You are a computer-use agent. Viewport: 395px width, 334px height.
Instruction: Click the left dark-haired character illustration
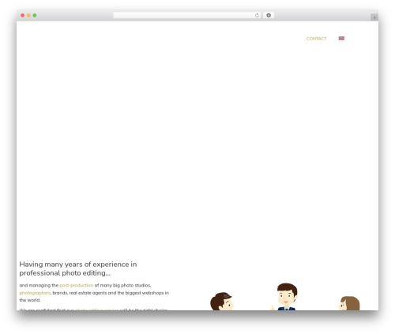tap(222, 302)
